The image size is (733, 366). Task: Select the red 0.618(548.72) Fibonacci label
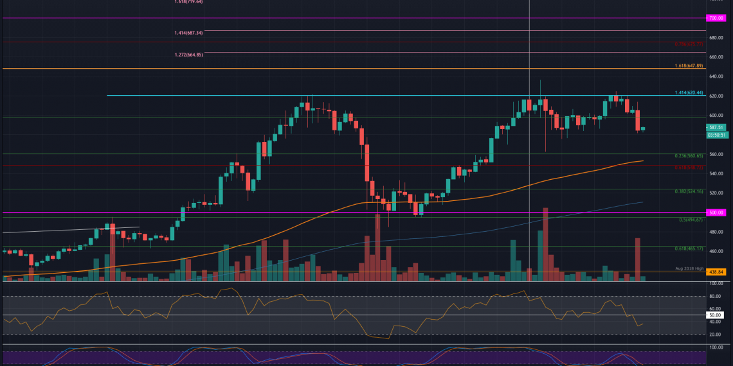(689, 168)
